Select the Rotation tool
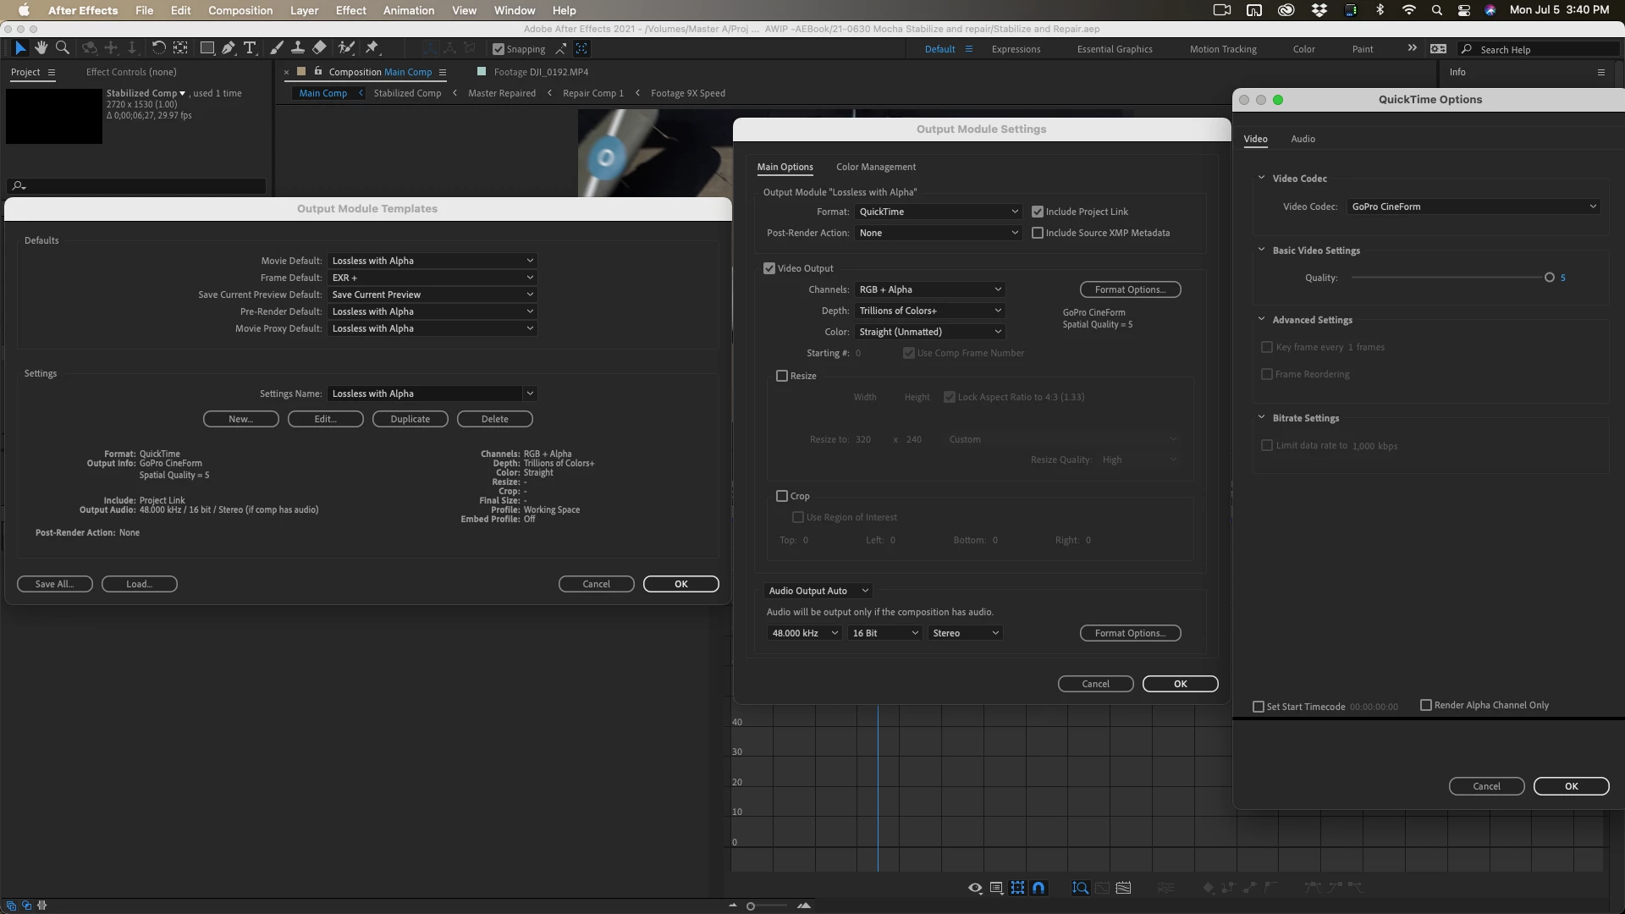Image resolution: width=1625 pixels, height=914 pixels. [158, 48]
